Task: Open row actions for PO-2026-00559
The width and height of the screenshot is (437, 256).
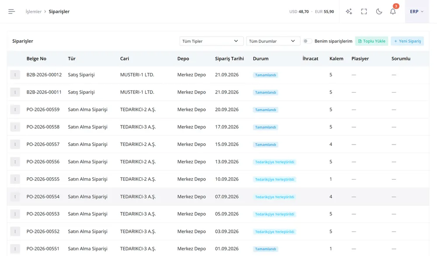Action: (x=15, y=110)
